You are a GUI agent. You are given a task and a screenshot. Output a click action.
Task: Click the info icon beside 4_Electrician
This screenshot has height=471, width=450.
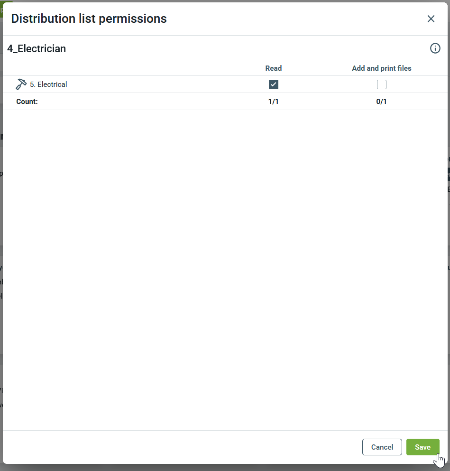click(x=435, y=48)
